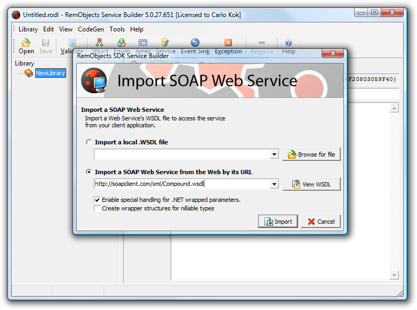Select Import SOAP Web Service by URL option
The image size is (417, 310).
89,172
